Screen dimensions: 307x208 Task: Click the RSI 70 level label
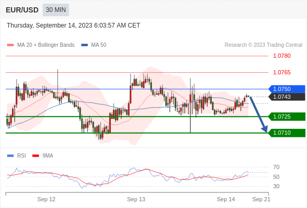coord(276,167)
